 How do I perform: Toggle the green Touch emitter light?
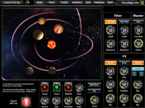tap(56, 87)
